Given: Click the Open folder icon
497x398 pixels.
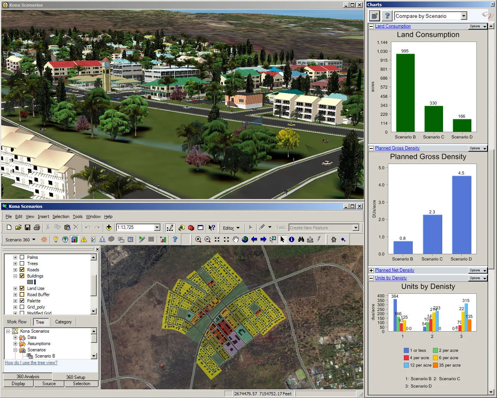Looking at the screenshot, I should click(18, 227).
